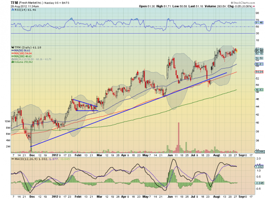
Task: Click the '30' level on RSI axis
Action: (257, 33)
